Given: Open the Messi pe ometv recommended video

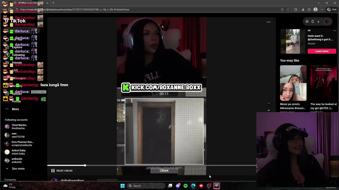Looking at the screenshot, I should coord(293,83).
